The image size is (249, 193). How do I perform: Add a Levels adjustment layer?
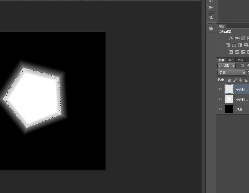pos(237,38)
